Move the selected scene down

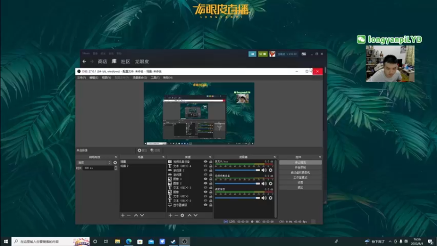pos(142,215)
